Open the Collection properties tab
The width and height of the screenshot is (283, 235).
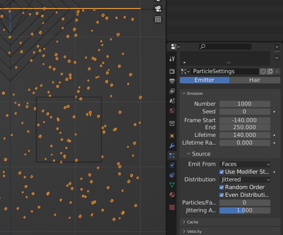172,123
